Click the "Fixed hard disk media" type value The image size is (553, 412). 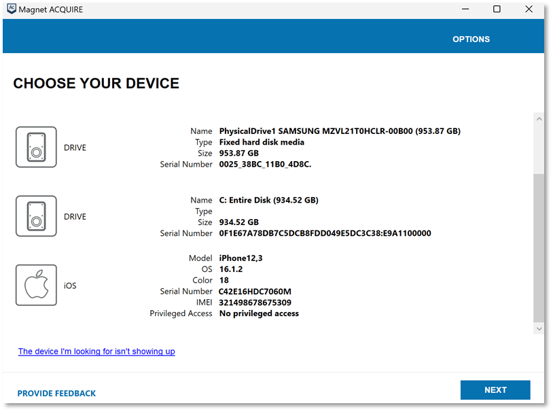(262, 142)
